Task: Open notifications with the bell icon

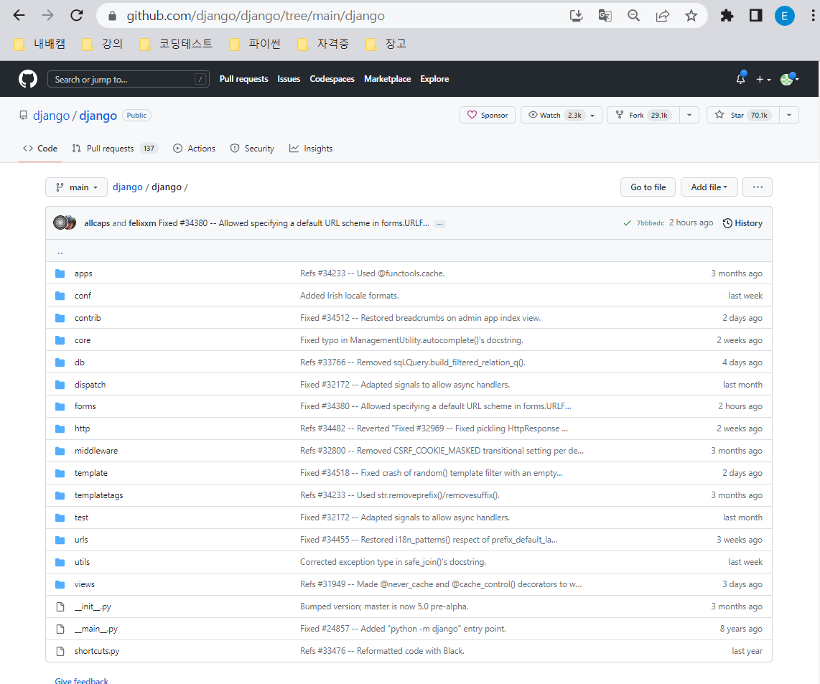Action: [740, 79]
